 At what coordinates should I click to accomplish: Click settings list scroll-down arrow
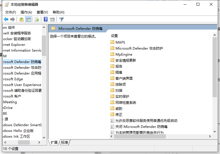(x=215, y=132)
